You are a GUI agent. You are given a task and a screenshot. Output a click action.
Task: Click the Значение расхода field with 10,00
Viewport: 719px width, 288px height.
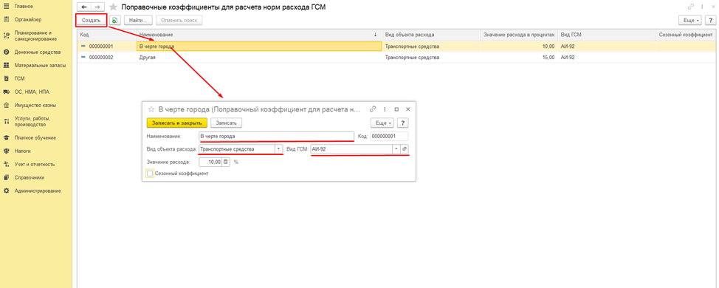point(210,162)
